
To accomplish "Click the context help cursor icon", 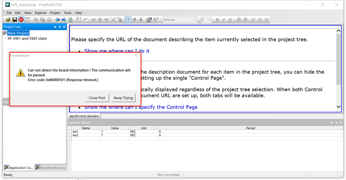I will pos(156,20).
